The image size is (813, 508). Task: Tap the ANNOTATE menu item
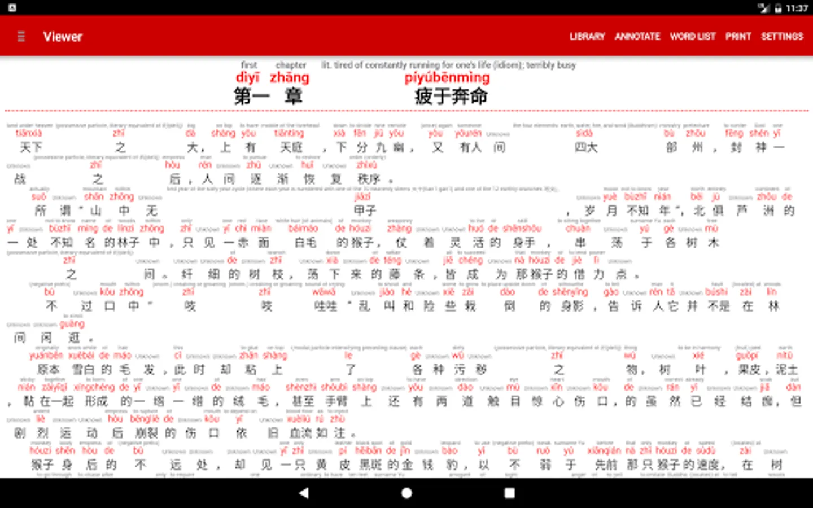[x=637, y=36]
